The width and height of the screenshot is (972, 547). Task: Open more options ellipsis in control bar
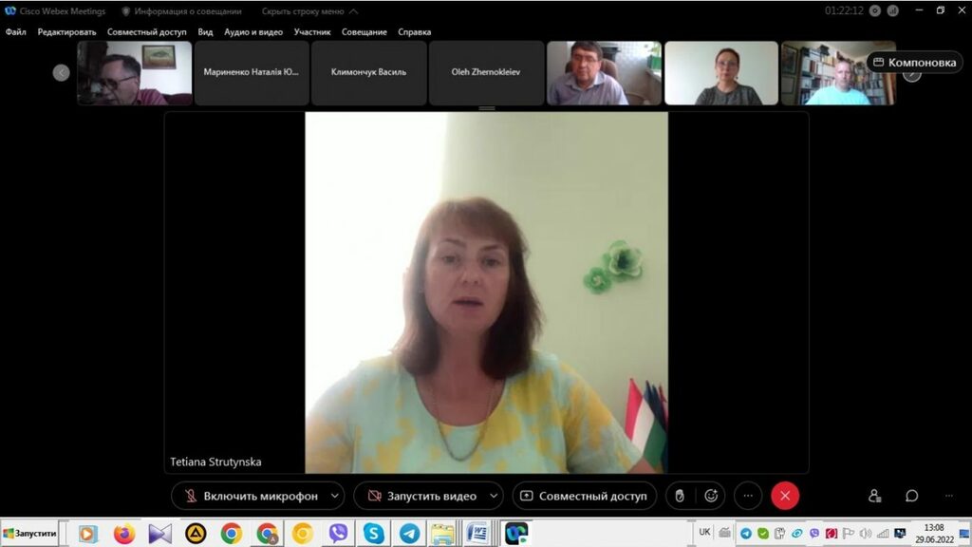pyautogui.click(x=748, y=496)
